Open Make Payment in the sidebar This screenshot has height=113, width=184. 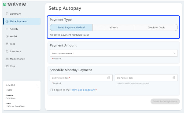pos(22,21)
